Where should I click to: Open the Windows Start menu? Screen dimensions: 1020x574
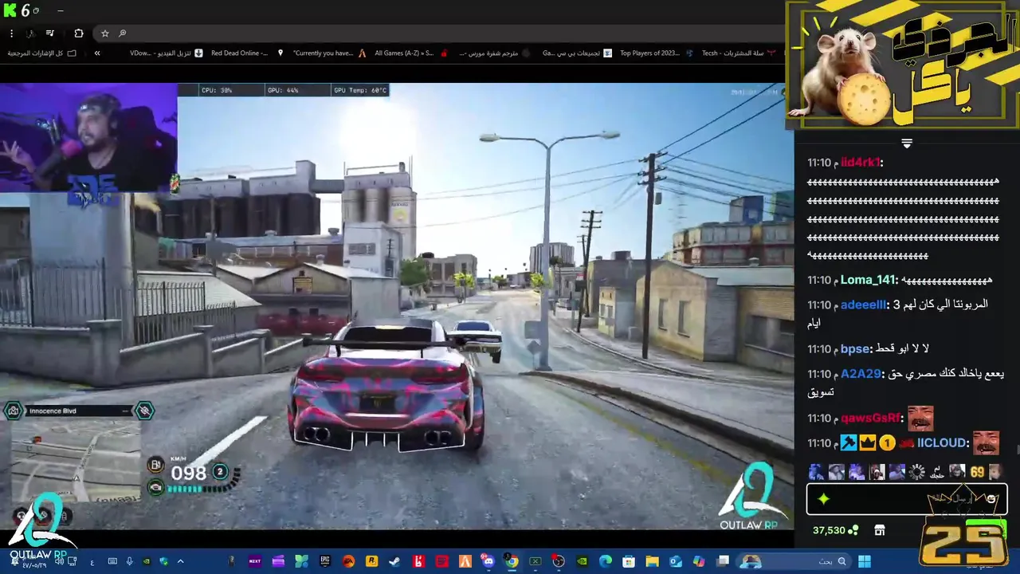click(x=865, y=561)
